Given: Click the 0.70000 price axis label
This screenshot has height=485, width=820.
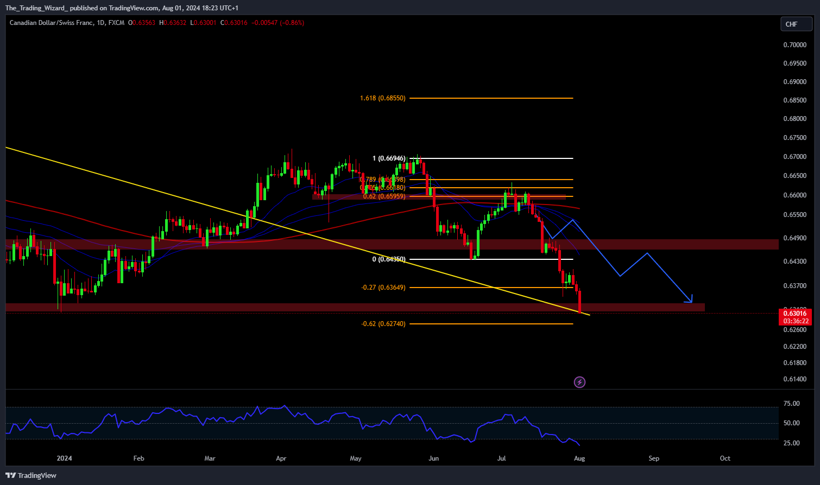Looking at the screenshot, I should [794, 45].
